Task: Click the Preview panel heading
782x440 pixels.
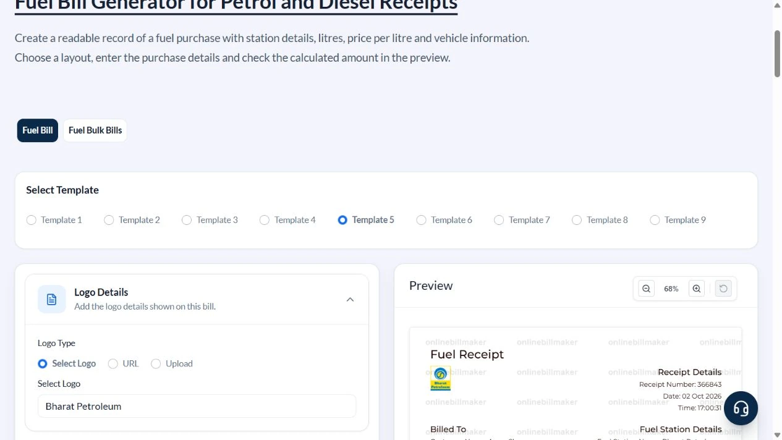Action: tap(431, 286)
